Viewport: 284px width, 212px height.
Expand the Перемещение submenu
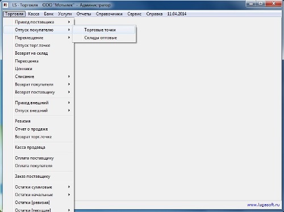pyautogui.click(x=38, y=38)
